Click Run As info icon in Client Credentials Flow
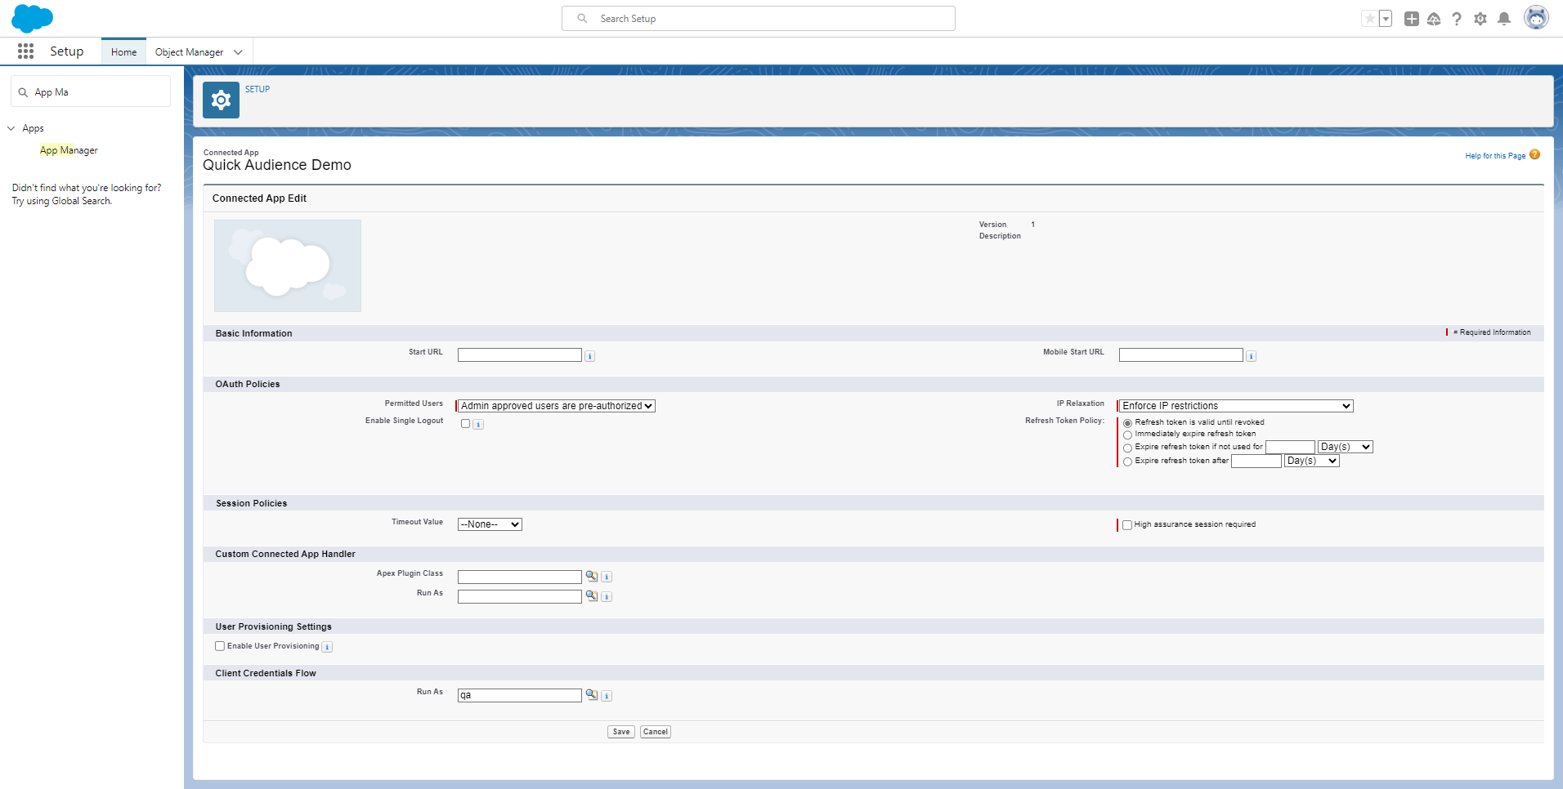Viewport: 1563px width, 789px height. pyautogui.click(x=607, y=696)
